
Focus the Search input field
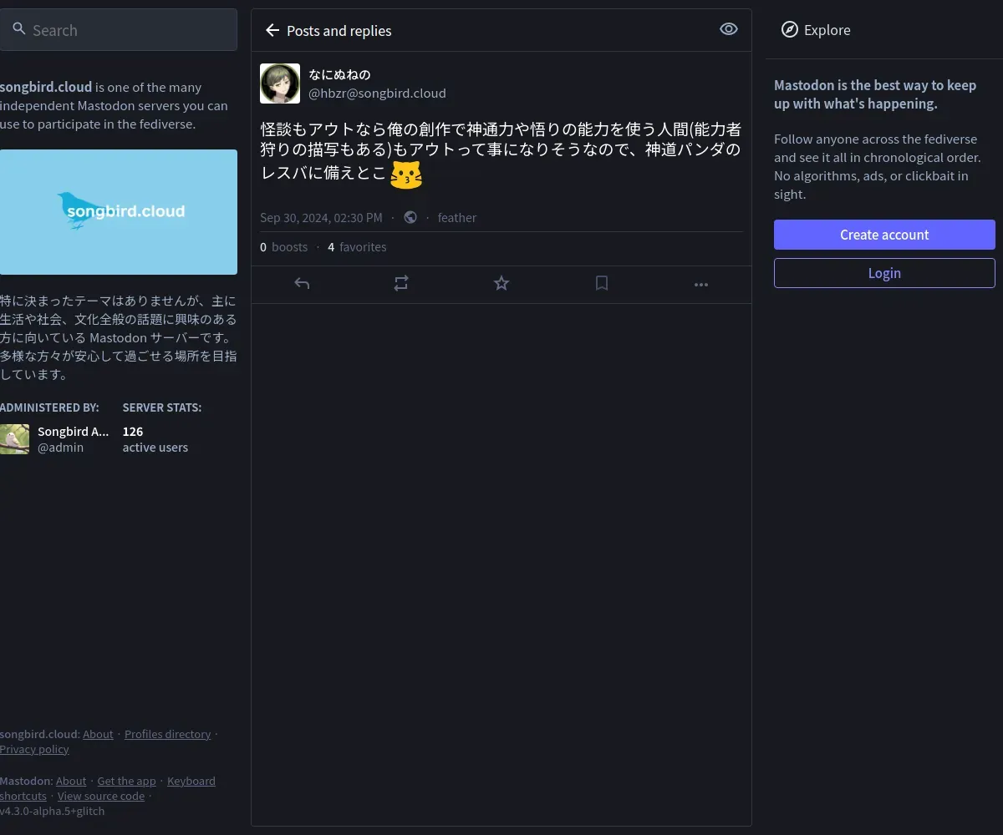click(x=119, y=30)
